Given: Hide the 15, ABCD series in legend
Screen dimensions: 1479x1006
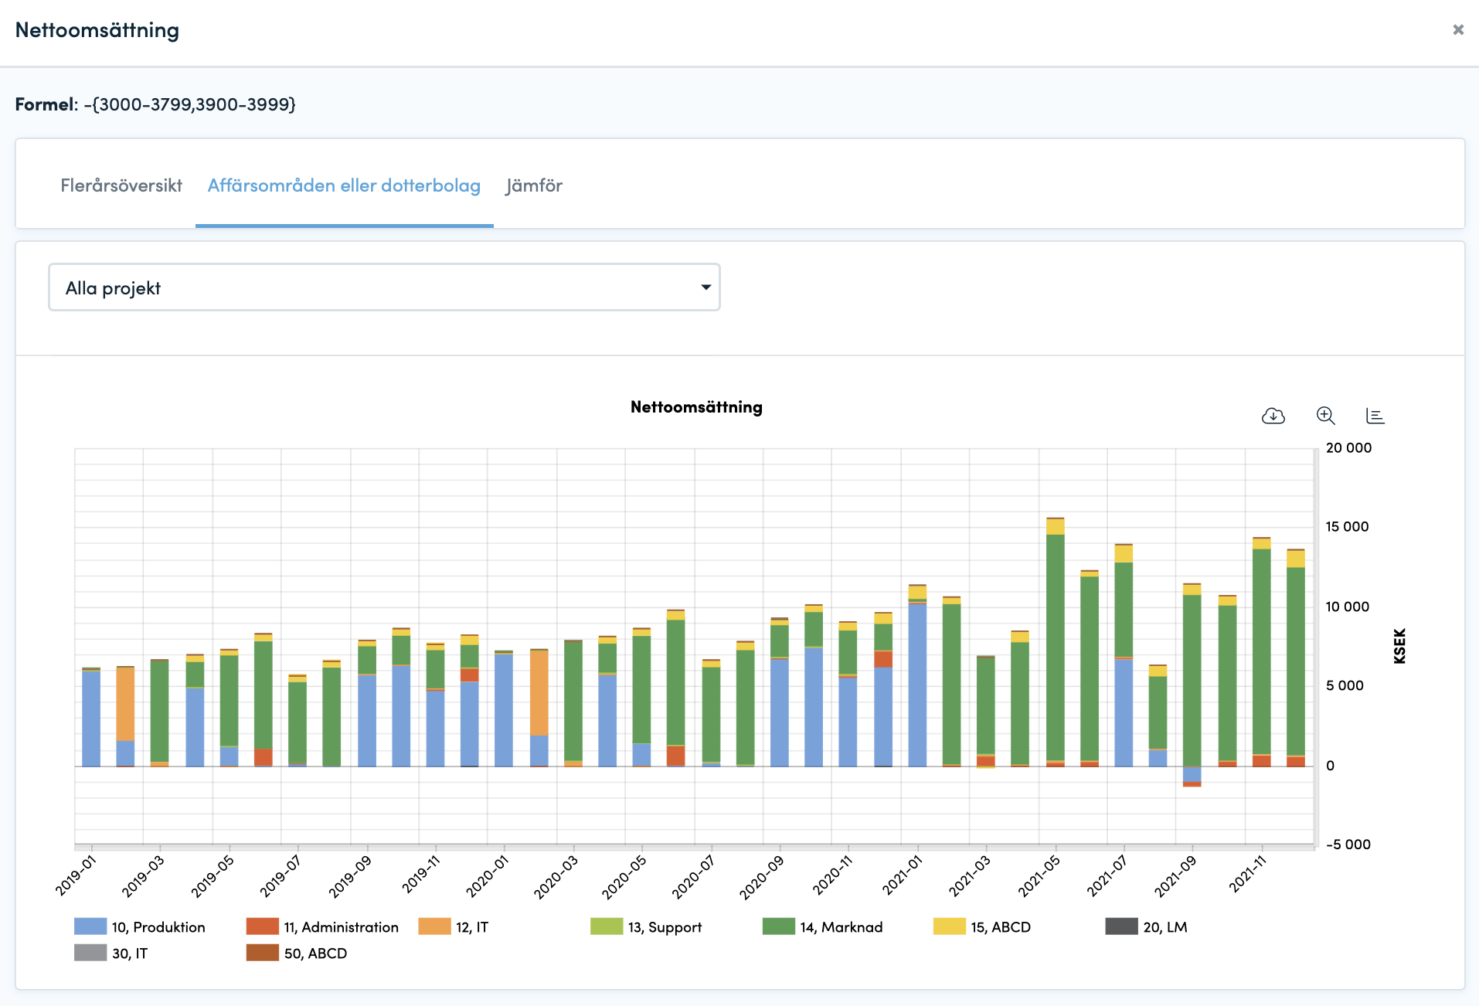Looking at the screenshot, I should coord(982,926).
